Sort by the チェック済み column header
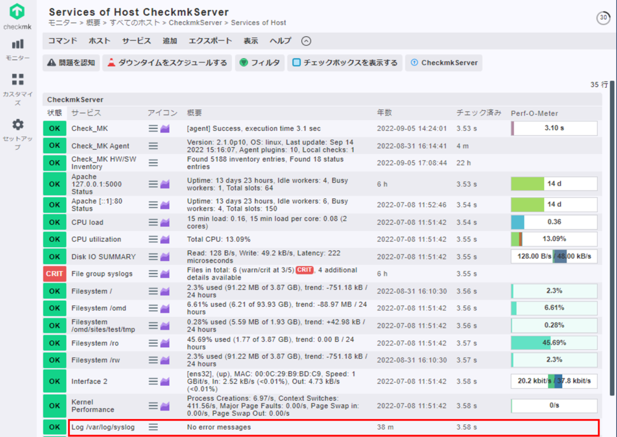The width and height of the screenshot is (617, 437). click(479, 113)
